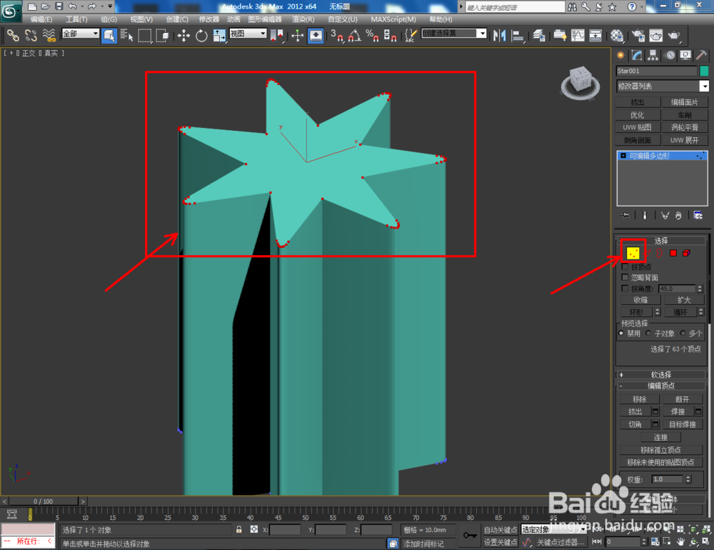Open the 视图(V) menu
Screen dimensions: 714x550
click(x=141, y=19)
